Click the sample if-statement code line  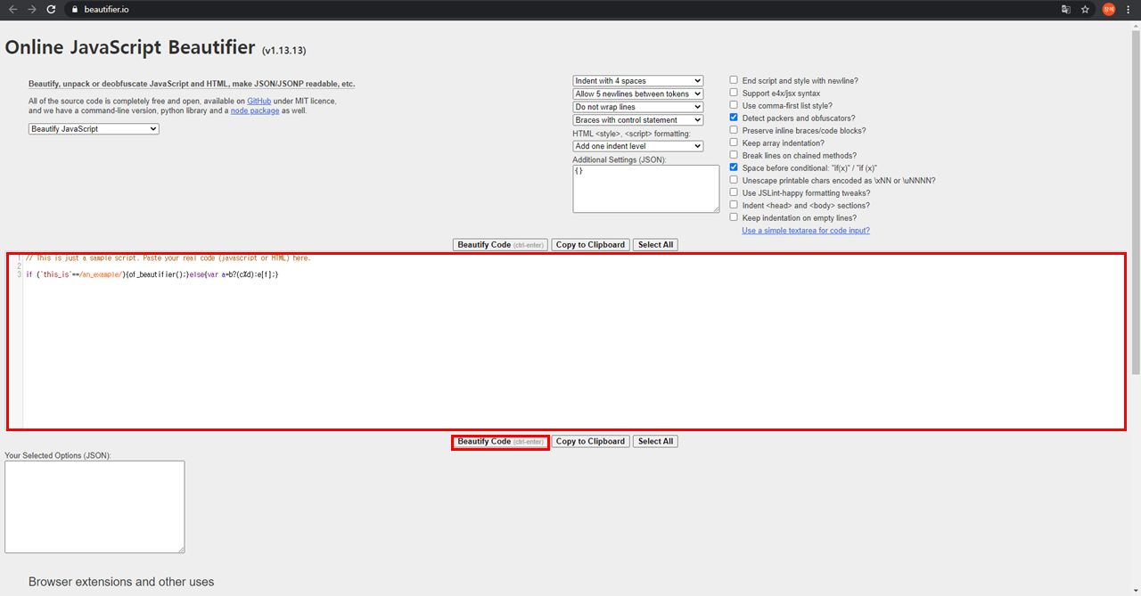[152, 274]
